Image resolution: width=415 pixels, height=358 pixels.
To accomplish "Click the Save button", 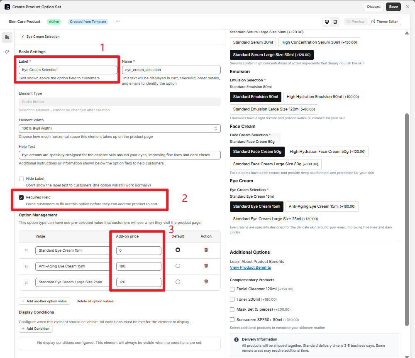I will click(393, 7).
